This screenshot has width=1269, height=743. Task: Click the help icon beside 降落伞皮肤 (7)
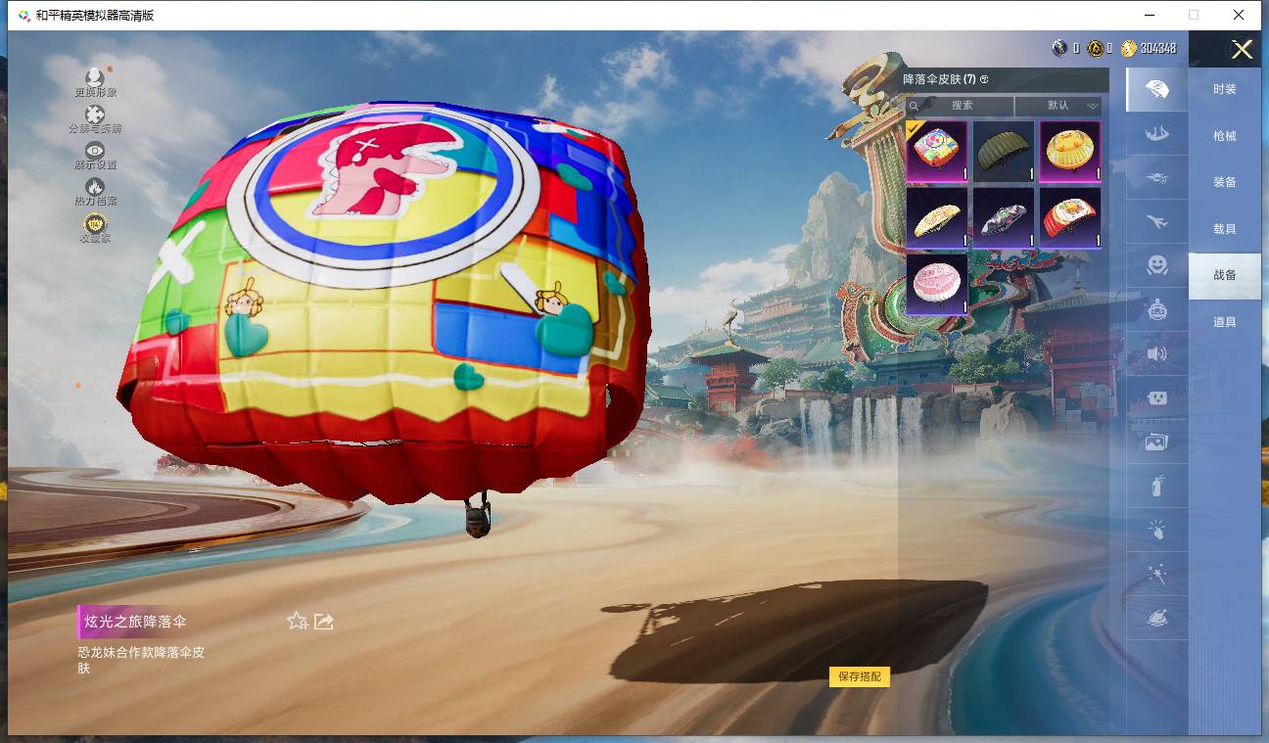point(984,79)
